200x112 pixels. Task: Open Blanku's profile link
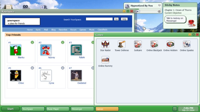(x=21, y=58)
